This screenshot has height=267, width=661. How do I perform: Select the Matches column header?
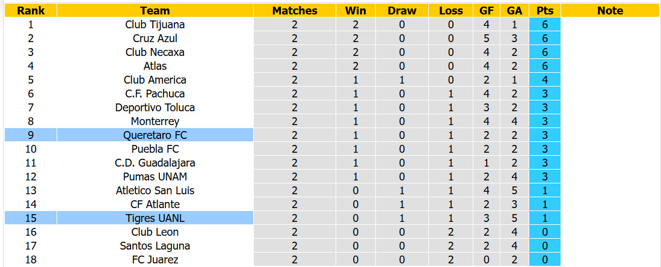click(294, 11)
